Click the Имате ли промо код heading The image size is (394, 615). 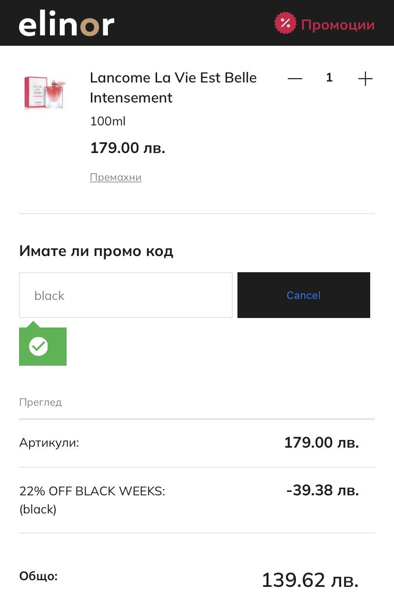96,251
